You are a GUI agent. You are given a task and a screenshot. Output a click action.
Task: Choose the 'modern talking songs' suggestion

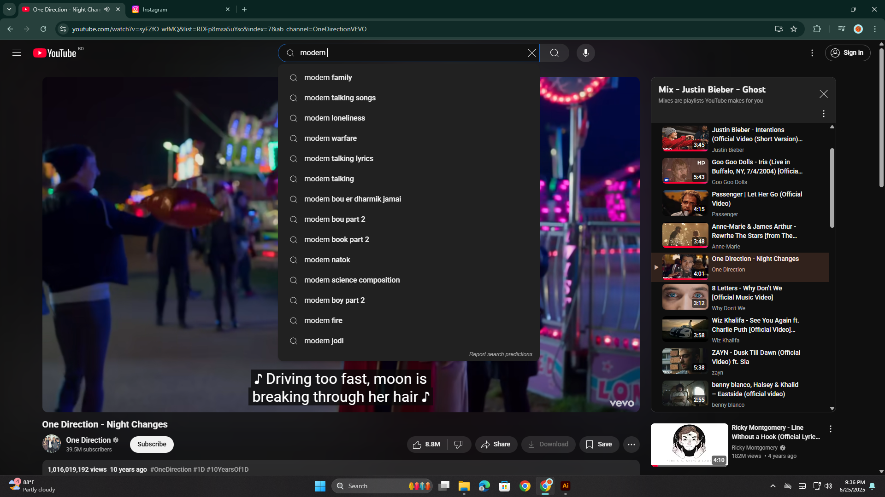point(408,98)
